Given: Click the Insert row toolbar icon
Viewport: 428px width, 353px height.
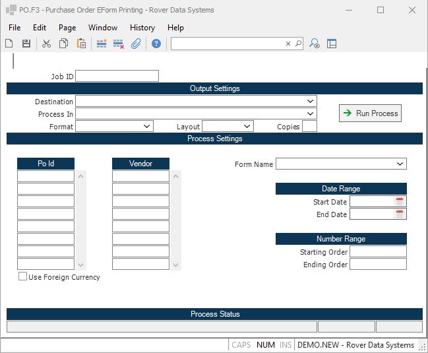Looking at the screenshot, I should pos(102,44).
